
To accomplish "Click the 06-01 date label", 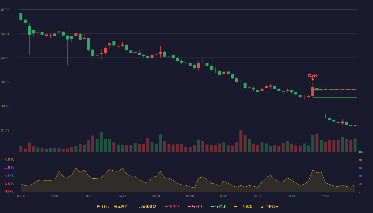I will point(224,196).
